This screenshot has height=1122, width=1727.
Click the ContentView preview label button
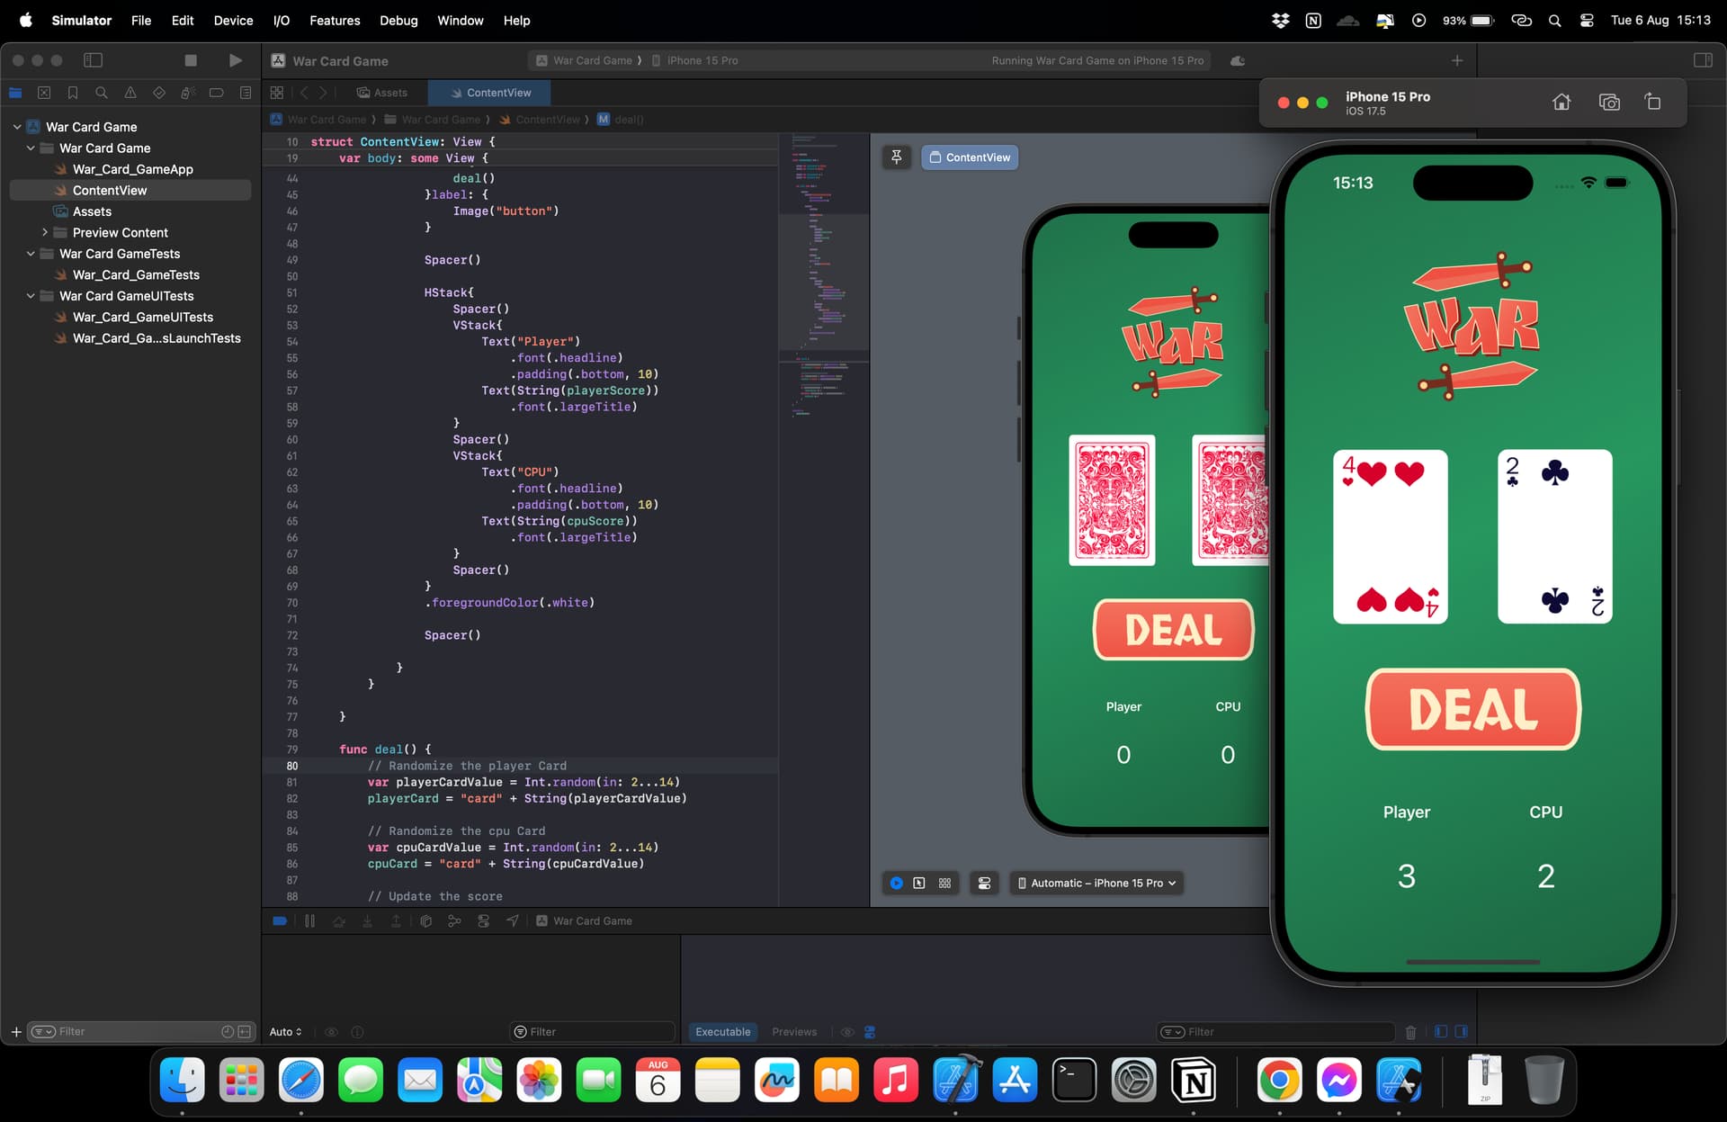point(970,157)
